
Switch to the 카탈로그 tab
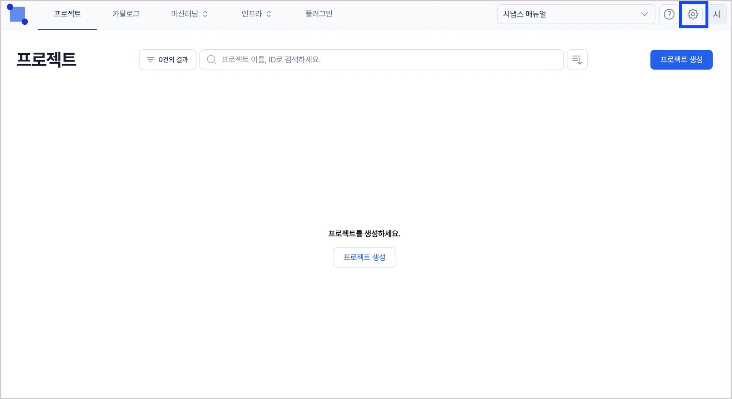click(x=126, y=14)
